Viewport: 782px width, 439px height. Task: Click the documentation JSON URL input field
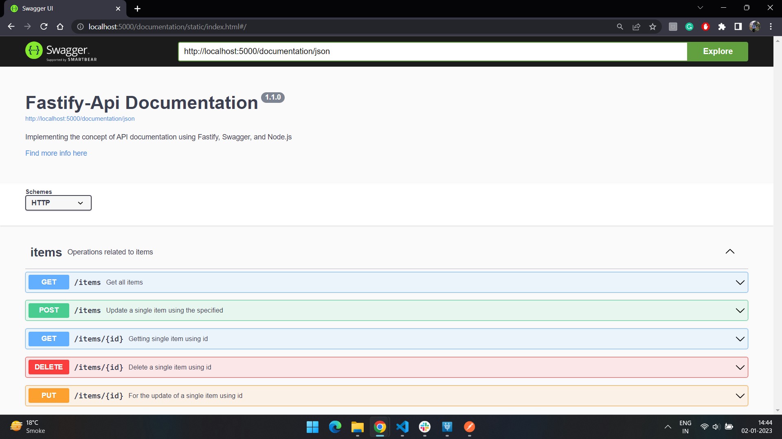[432, 52]
